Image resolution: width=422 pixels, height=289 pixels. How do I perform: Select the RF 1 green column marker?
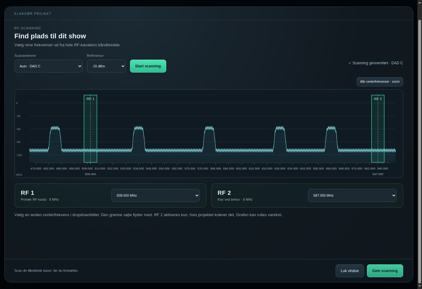click(90, 129)
